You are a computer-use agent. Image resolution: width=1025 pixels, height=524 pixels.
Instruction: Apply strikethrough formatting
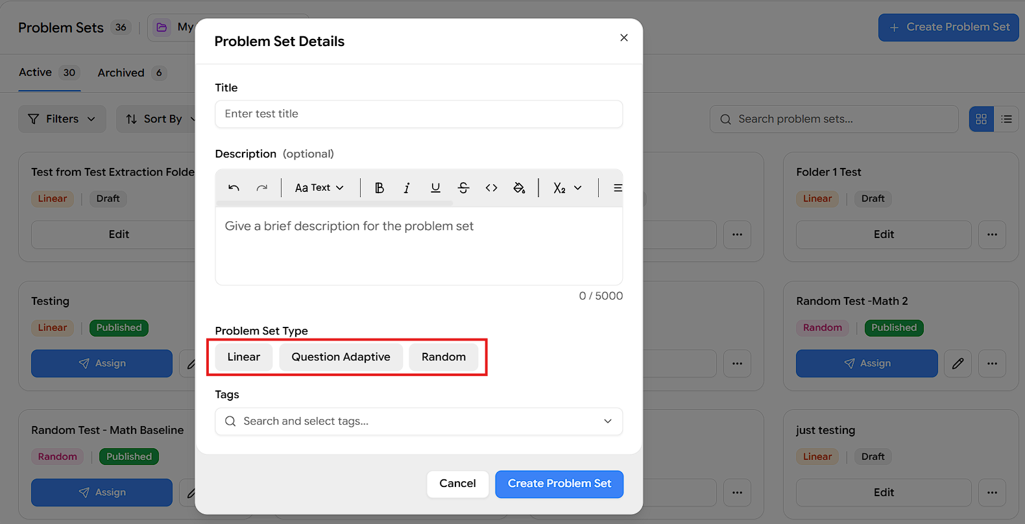[463, 188]
